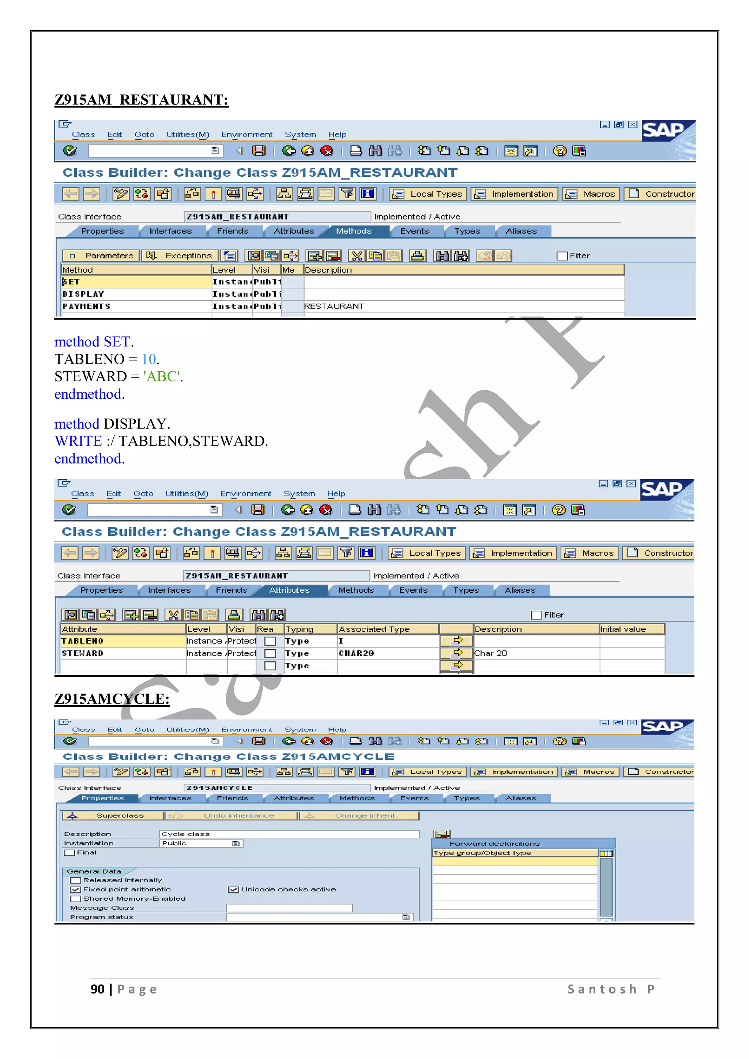Click the filter funnel icon in the Methods-tab window toolbar
This screenshot has height=1059, width=749.
click(347, 194)
